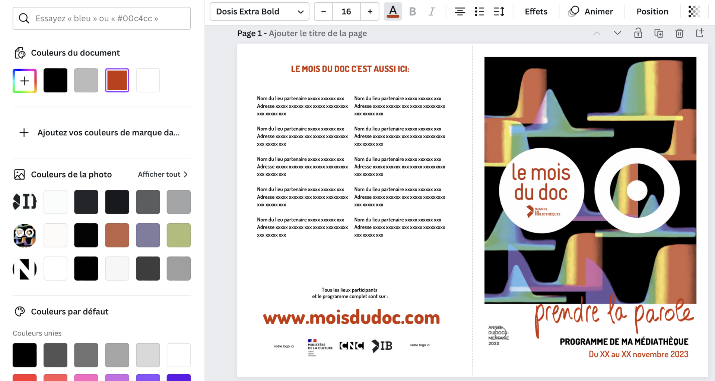Image resolution: width=715 pixels, height=381 pixels.
Task: Pick dark charcoal swatch in IB photo row
Action: pyautogui.click(x=86, y=202)
